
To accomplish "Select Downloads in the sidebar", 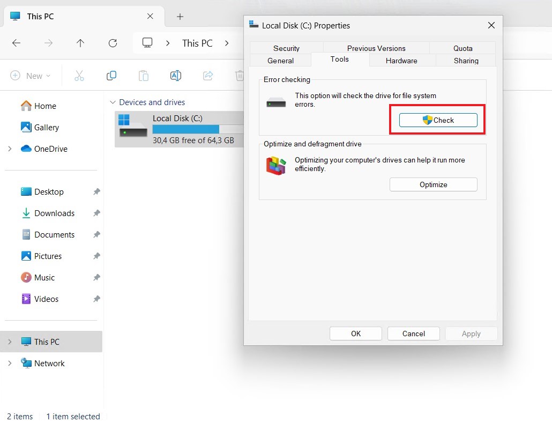I will 54,213.
